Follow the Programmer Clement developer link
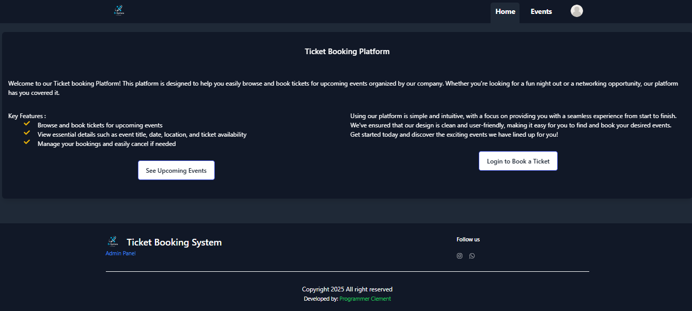The image size is (692, 311). point(365,299)
